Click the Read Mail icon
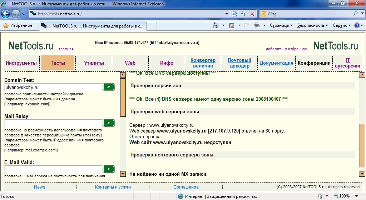Image resolution: width=366 pixels, height=200 pixels. [247, 25]
